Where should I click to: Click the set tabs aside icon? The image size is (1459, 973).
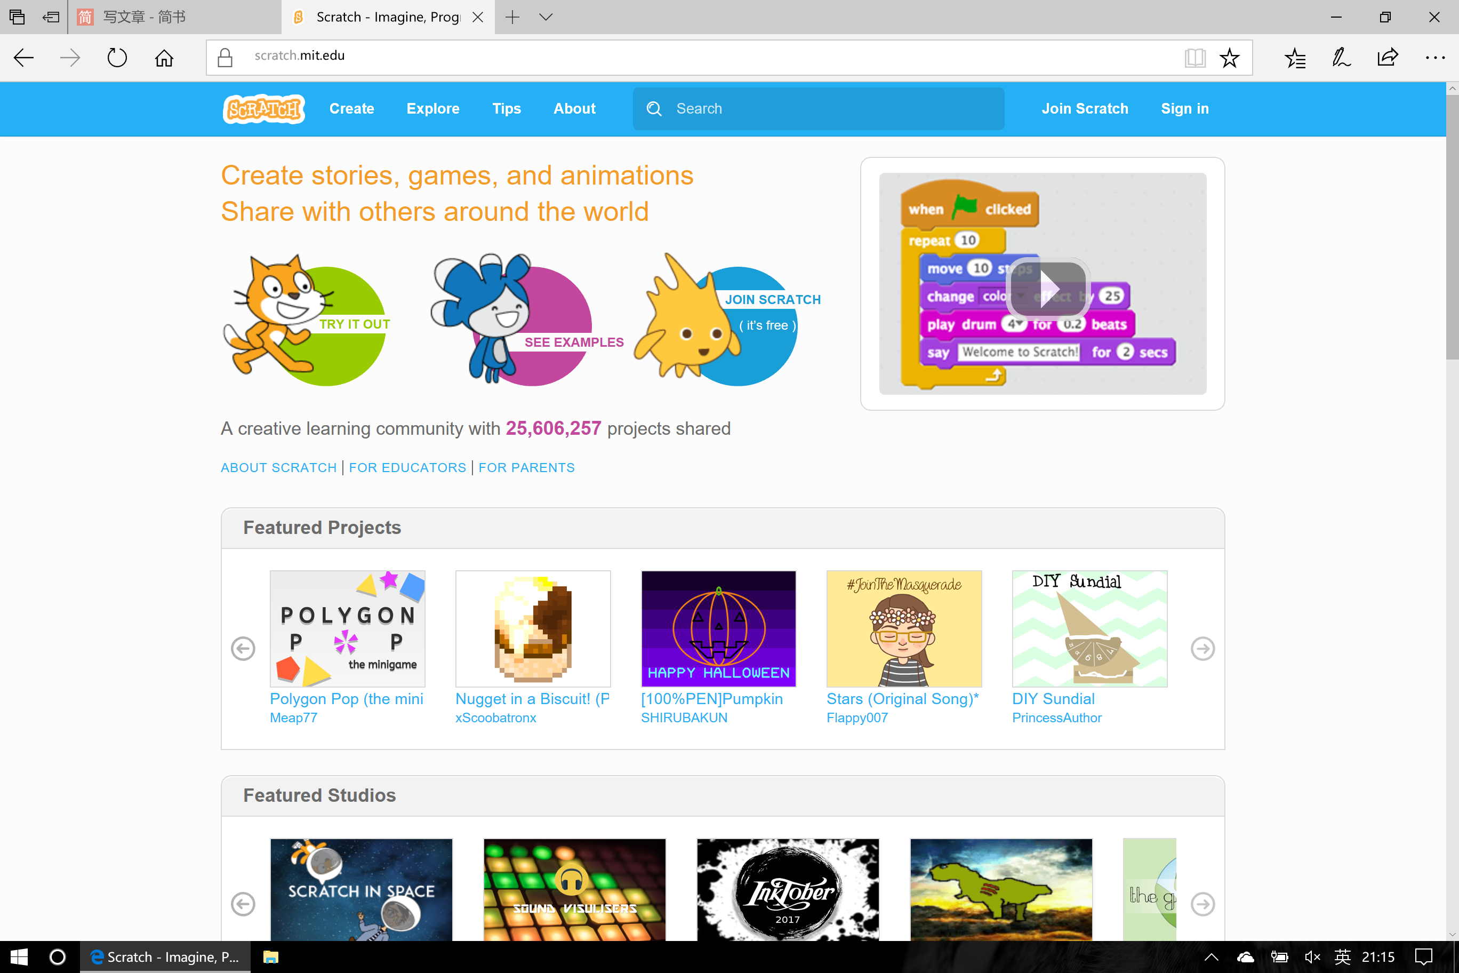pos(51,18)
